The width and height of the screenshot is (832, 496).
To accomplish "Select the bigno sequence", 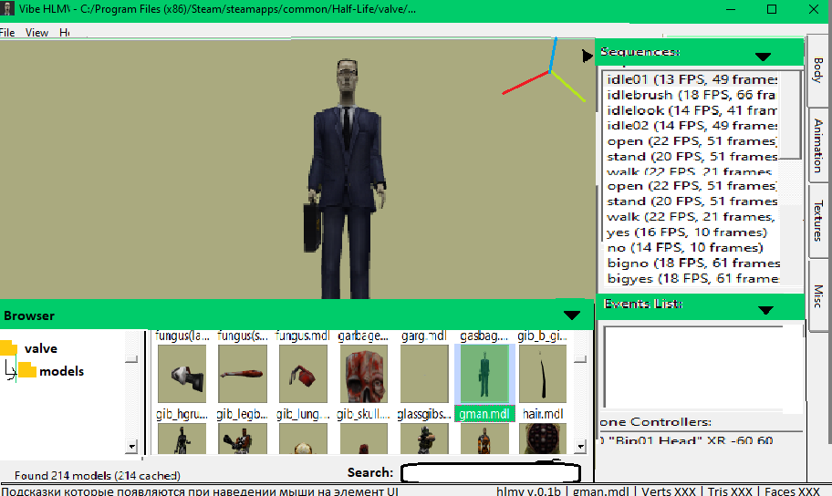I will point(692,263).
